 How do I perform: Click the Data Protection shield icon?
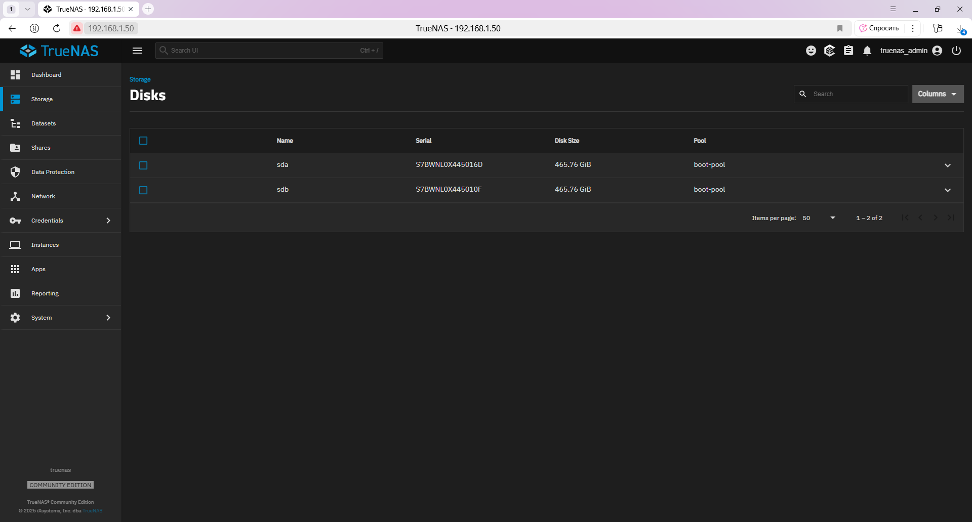coord(15,172)
